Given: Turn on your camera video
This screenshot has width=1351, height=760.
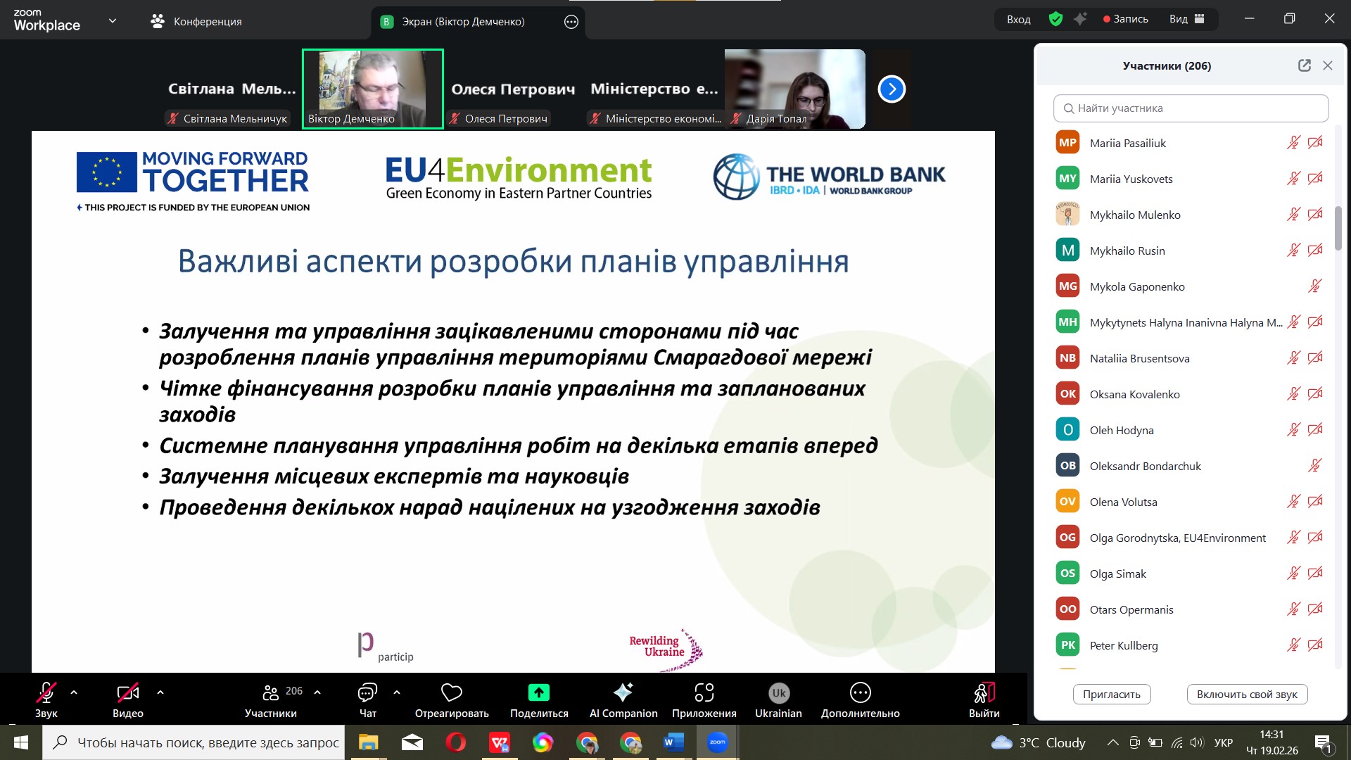Looking at the screenshot, I should click(x=127, y=693).
